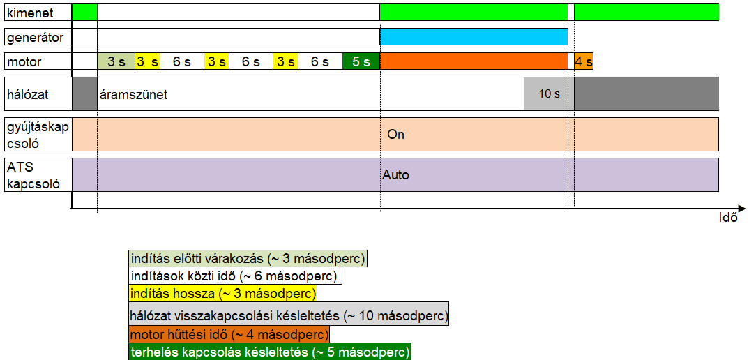The image size is (749, 360).
Task: Click the first yellow 3 s segment
Action: [x=147, y=61]
